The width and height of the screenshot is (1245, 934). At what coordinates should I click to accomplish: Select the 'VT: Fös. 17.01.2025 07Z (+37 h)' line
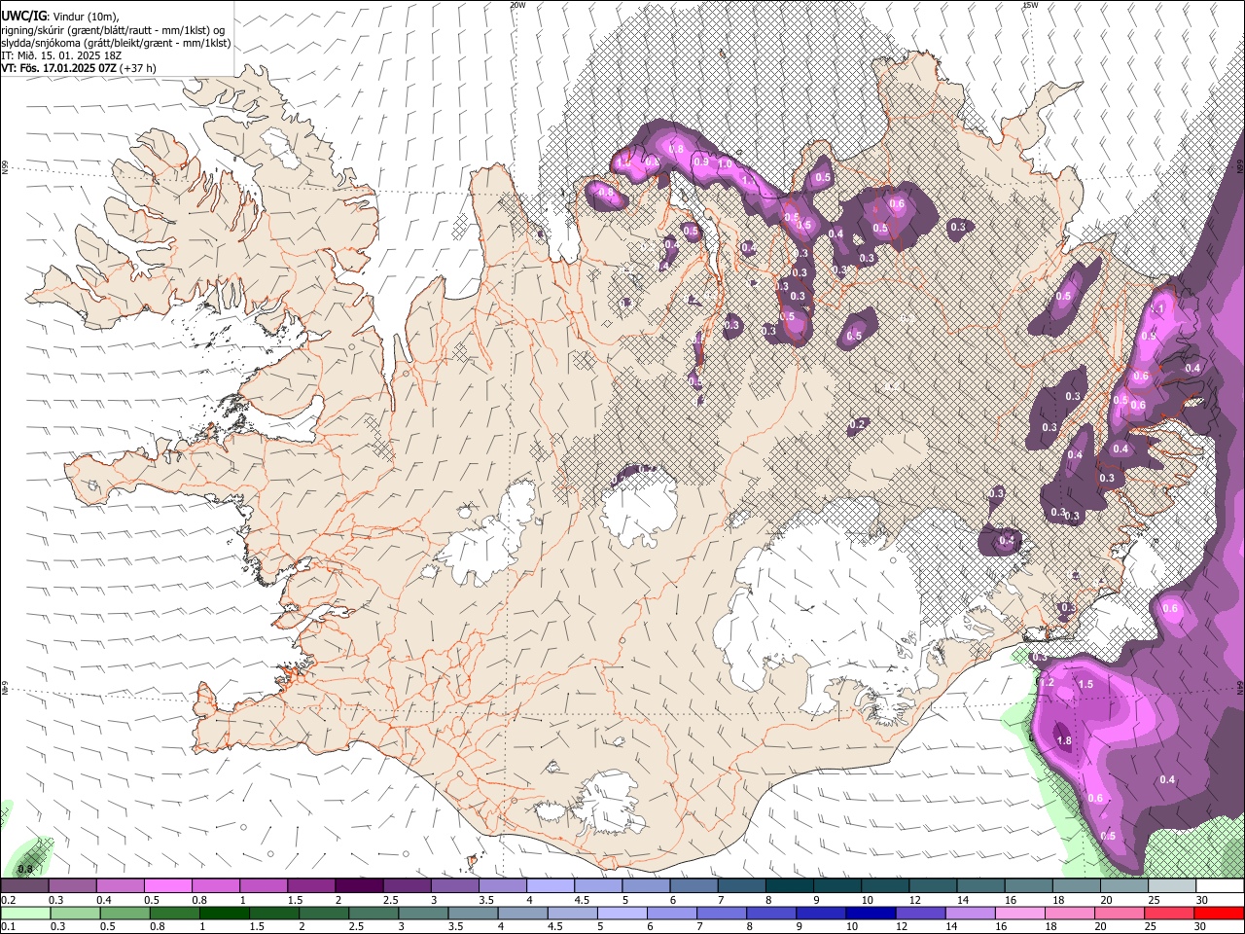79,68
